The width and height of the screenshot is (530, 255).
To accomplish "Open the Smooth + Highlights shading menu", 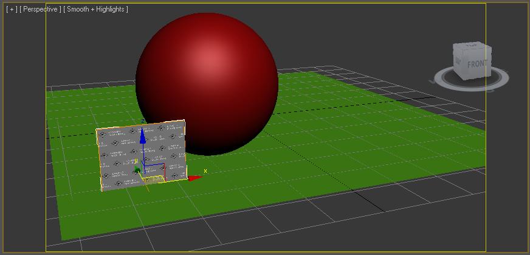I will (x=95, y=9).
